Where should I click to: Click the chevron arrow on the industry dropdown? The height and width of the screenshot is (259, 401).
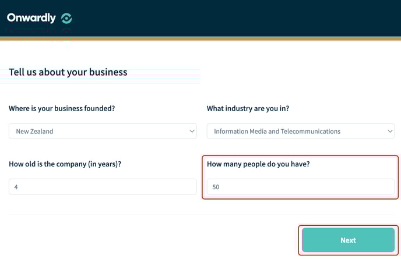(x=390, y=132)
